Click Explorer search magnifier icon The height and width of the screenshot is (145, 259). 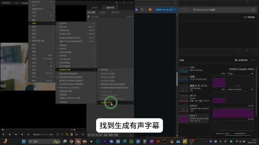[253, 10]
